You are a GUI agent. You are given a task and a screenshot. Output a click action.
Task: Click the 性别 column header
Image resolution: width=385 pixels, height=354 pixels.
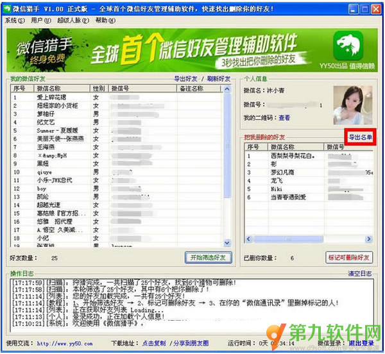(99, 88)
